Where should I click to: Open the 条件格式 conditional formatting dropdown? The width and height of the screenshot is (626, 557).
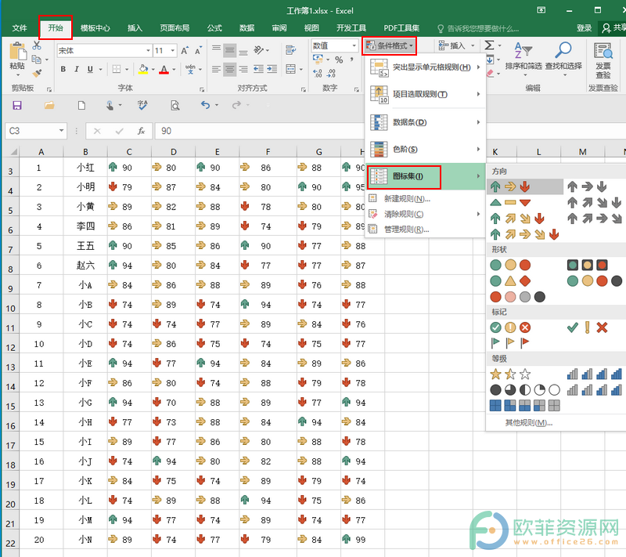coord(390,45)
